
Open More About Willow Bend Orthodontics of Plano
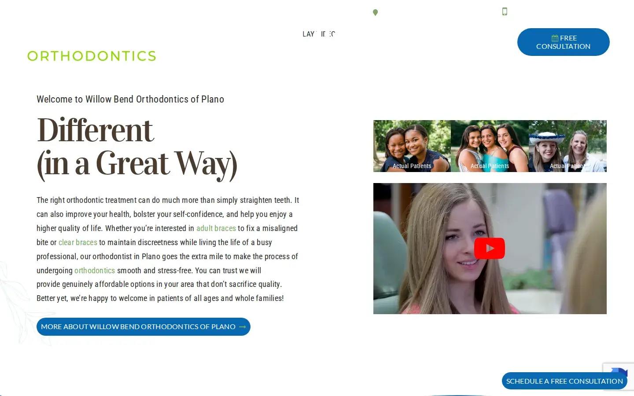[144, 327]
